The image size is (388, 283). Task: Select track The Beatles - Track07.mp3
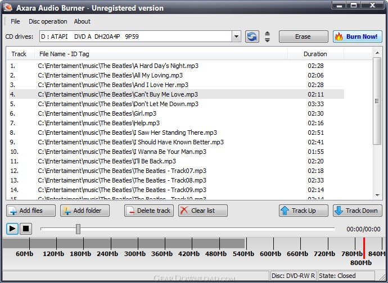tap(177, 171)
